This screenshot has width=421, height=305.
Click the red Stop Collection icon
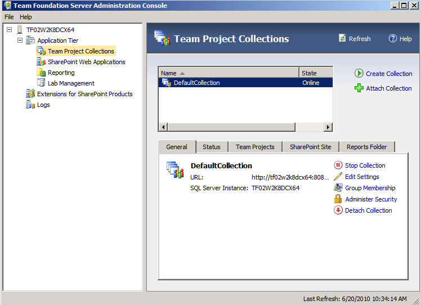click(x=338, y=165)
